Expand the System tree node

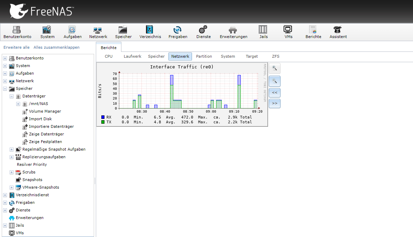pos(5,66)
